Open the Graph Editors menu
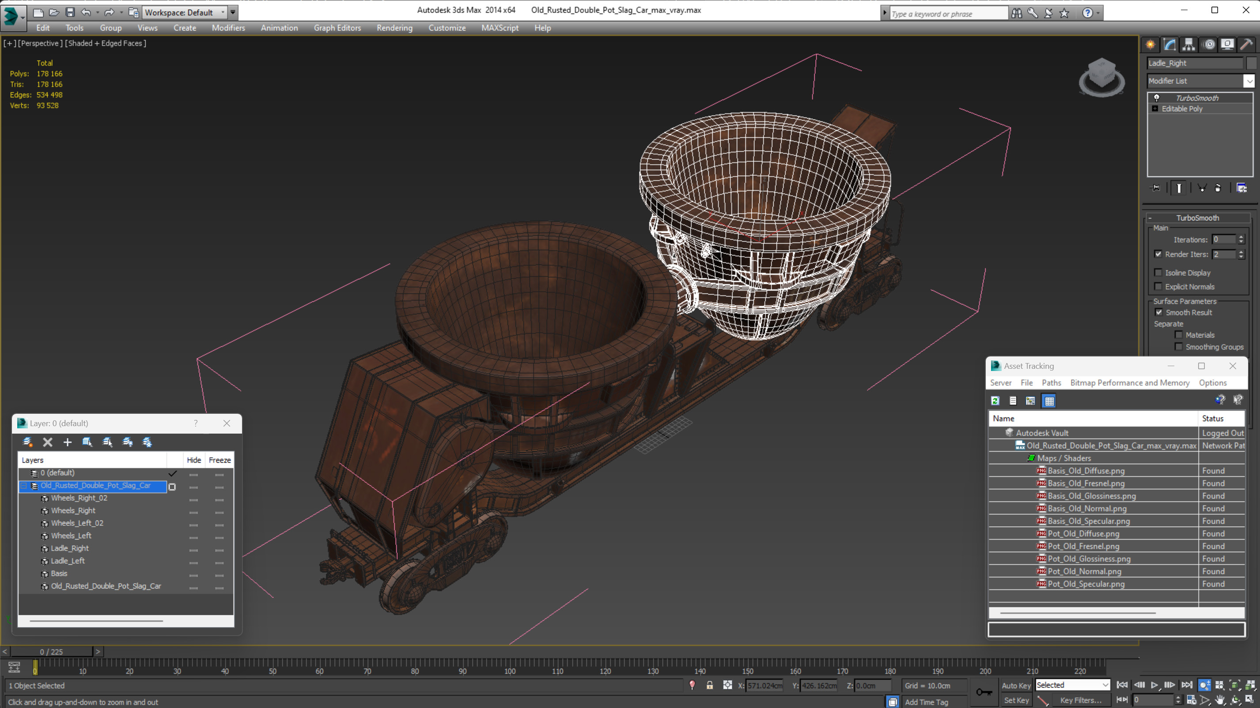Viewport: 1260px width, 708px height. click(337, 28)
